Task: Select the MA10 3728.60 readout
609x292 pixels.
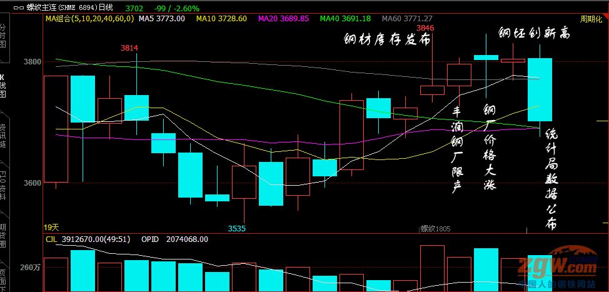Action: tap(221, 18)
